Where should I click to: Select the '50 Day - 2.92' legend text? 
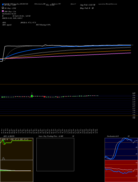tap(10, 8)
